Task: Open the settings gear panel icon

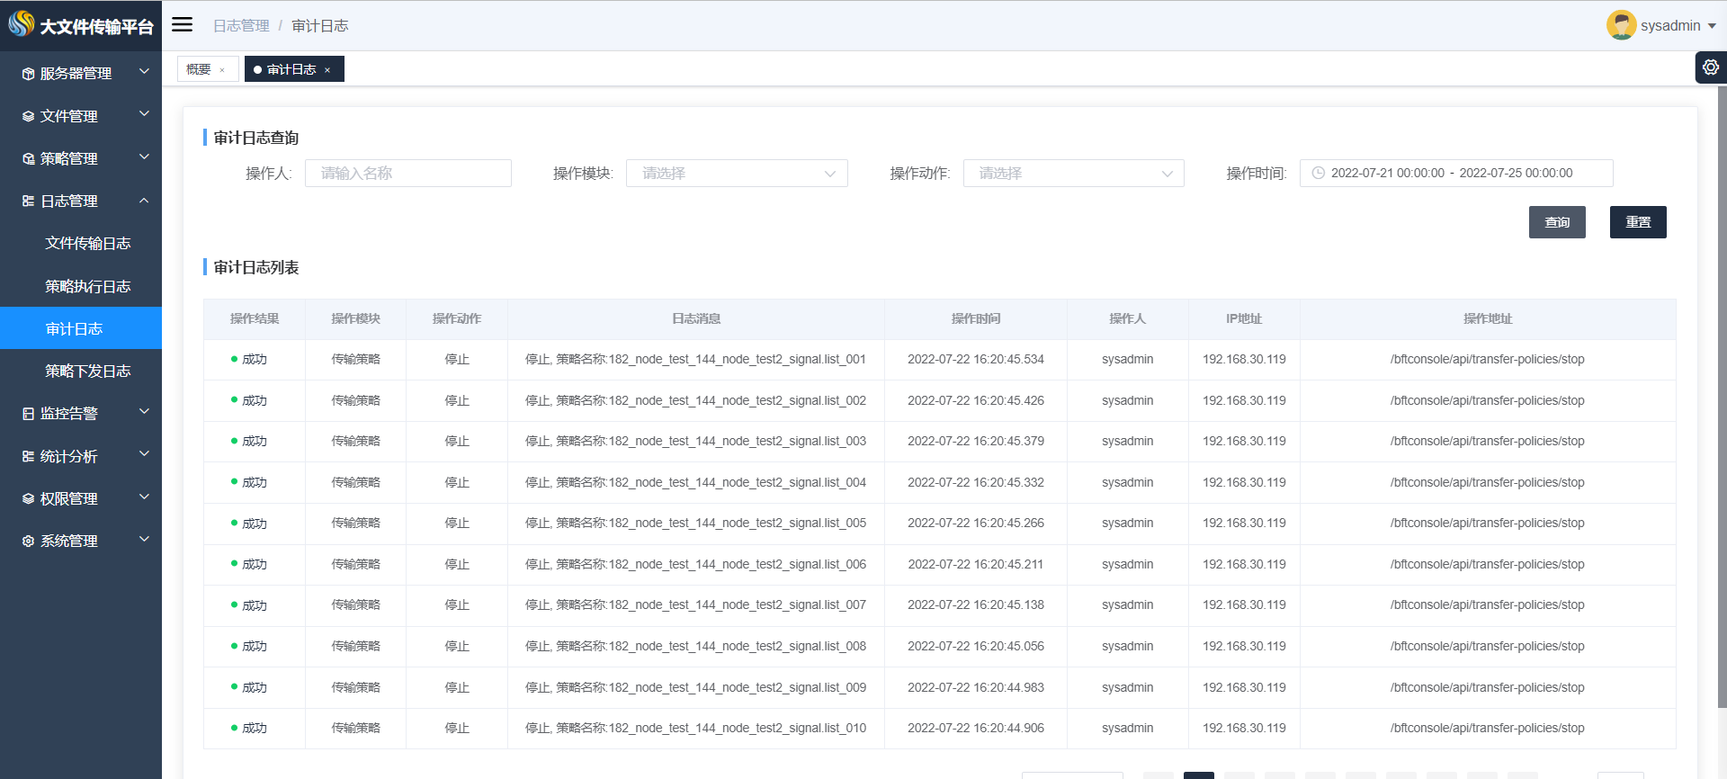Action: (x=1711, y=67)
